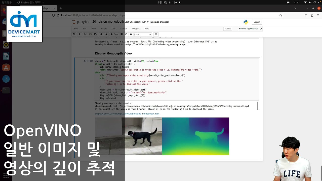The width and height of the screenshot is (322, 181).
Task: Open the Code cell type dropdown
Action: 143,34
